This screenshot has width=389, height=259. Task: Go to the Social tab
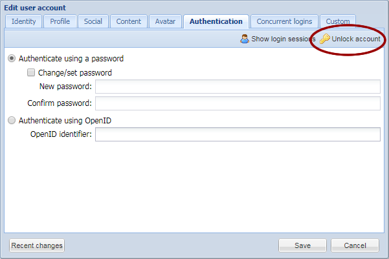pos(93,21)
